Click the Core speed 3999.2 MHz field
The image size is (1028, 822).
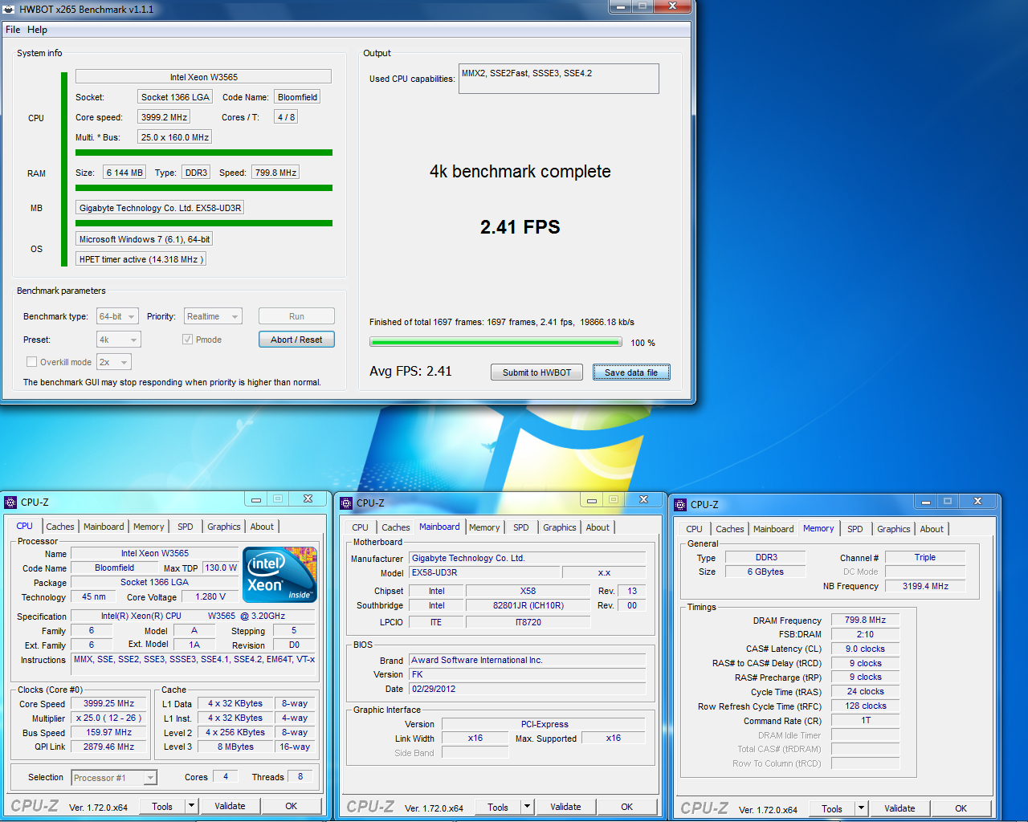pos(164,117)
